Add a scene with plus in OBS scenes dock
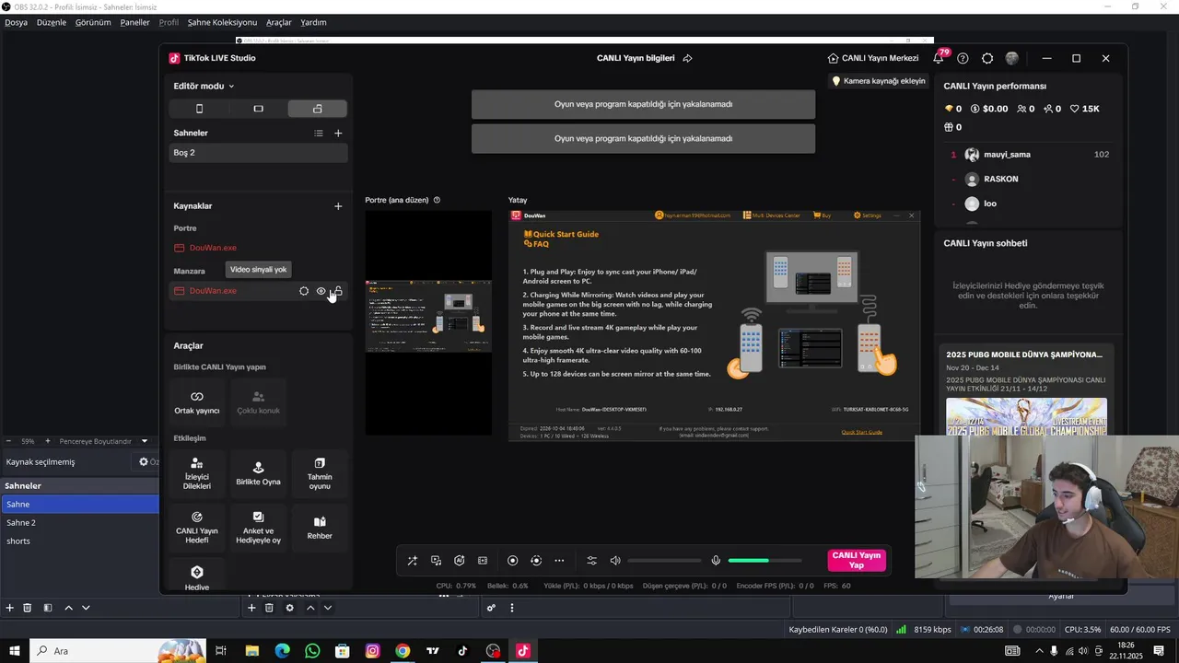 click(10, 608)
